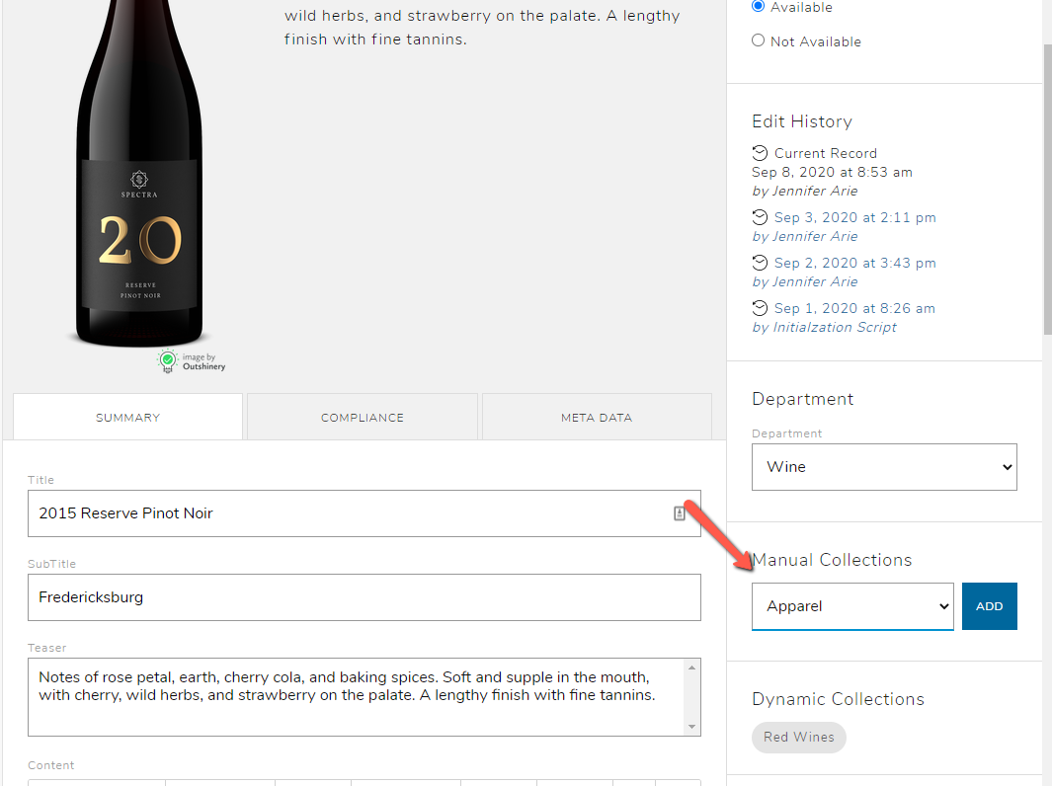Click into the Teaser text area
Image resolution: width=1052 pixels, height=786 pixels.
click(x=356, y=697)
